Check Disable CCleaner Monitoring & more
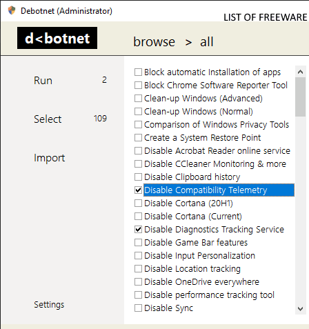Screen dimensions: 309x329 [138, 163]
